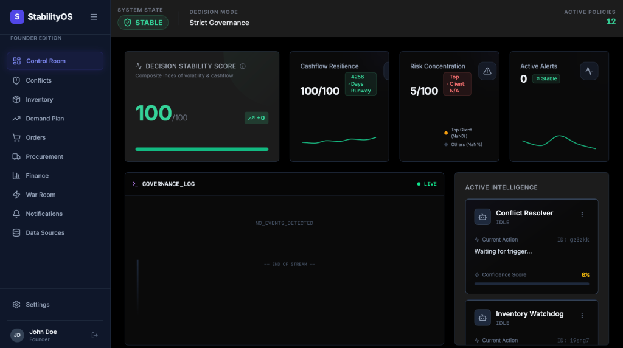Collapse sidebar with hamburger menu icon
This screenshot has height=348, width=623.
pyautogui.click(x=94, y=17)
